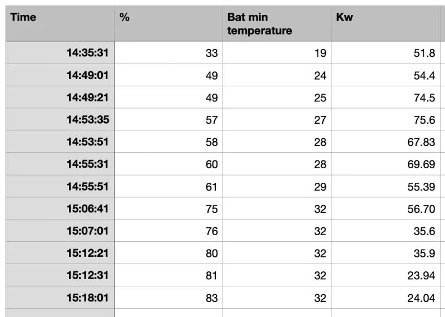Click the time cell 14:49:01
The width and height of the screenshot is (445, 317).
pos(87,76)
